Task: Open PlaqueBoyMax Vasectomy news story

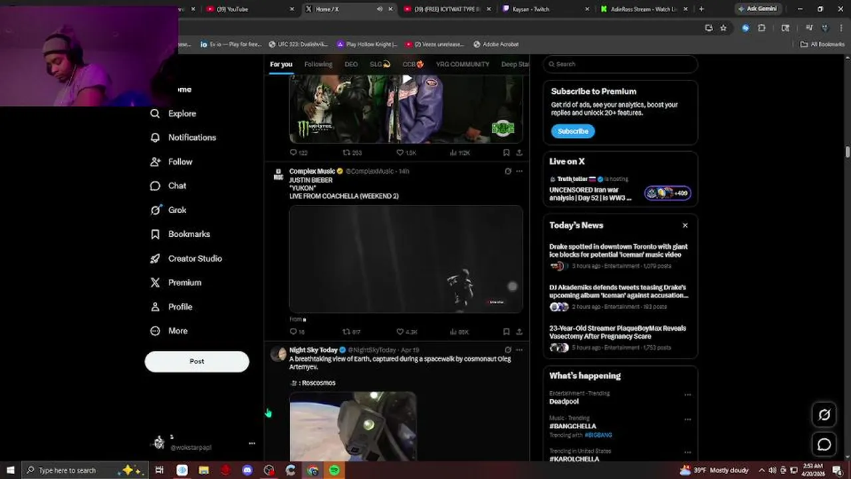Action: click(x=618, y=333)
